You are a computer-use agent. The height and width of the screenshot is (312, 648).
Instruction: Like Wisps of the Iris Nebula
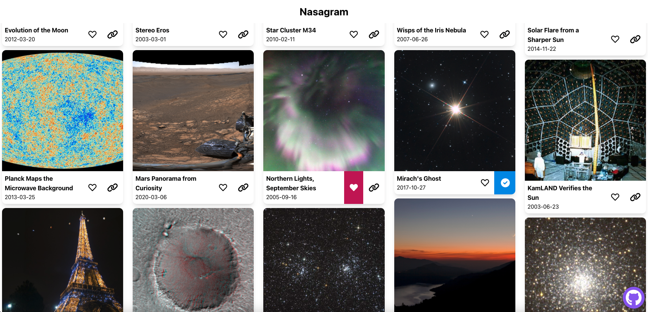pos(484,34)
